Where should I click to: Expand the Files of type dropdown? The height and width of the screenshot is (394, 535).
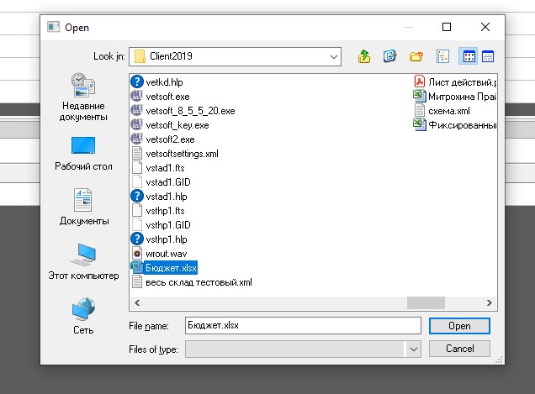413,348
